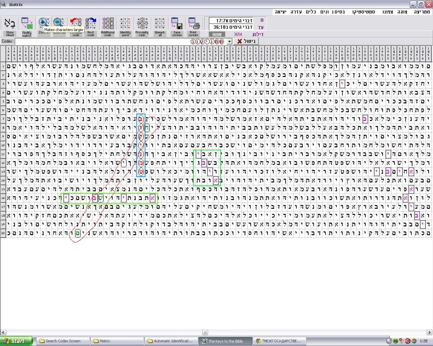
Task: Jump to the Next code
Action: point(91,23)
